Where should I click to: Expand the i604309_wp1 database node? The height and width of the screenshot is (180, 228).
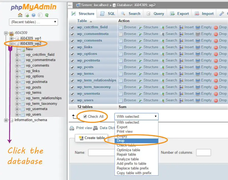point(11,38)
